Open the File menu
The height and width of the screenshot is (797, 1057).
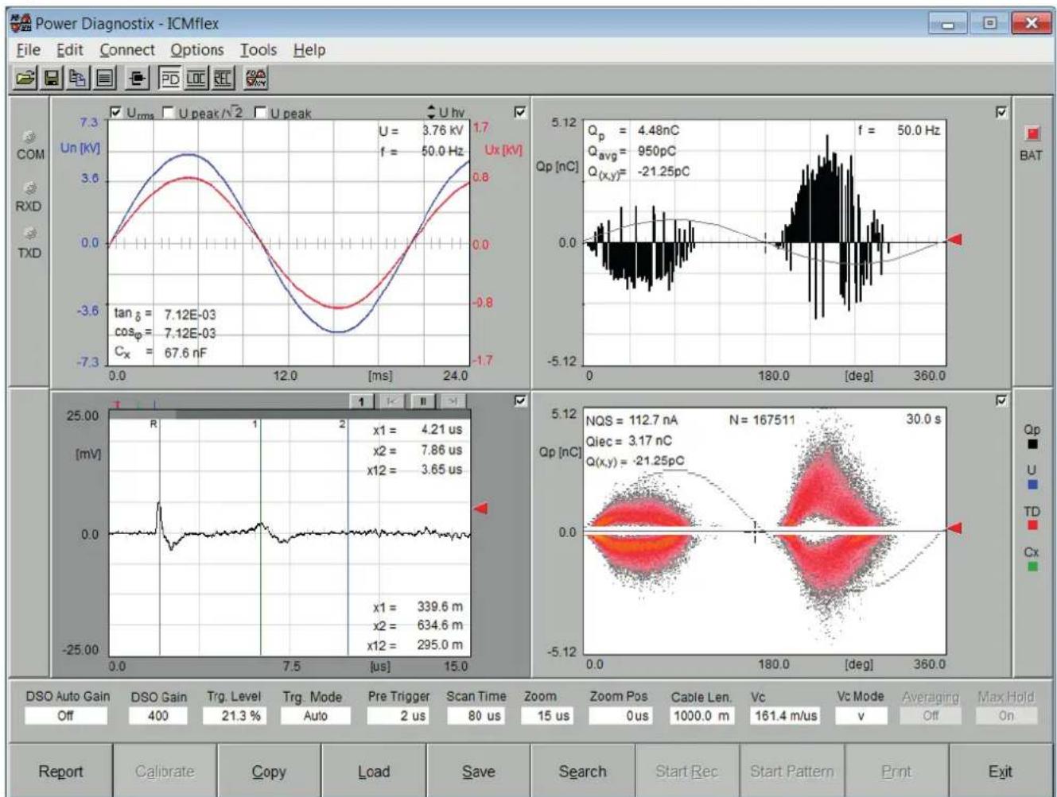[x=28, y=49]
